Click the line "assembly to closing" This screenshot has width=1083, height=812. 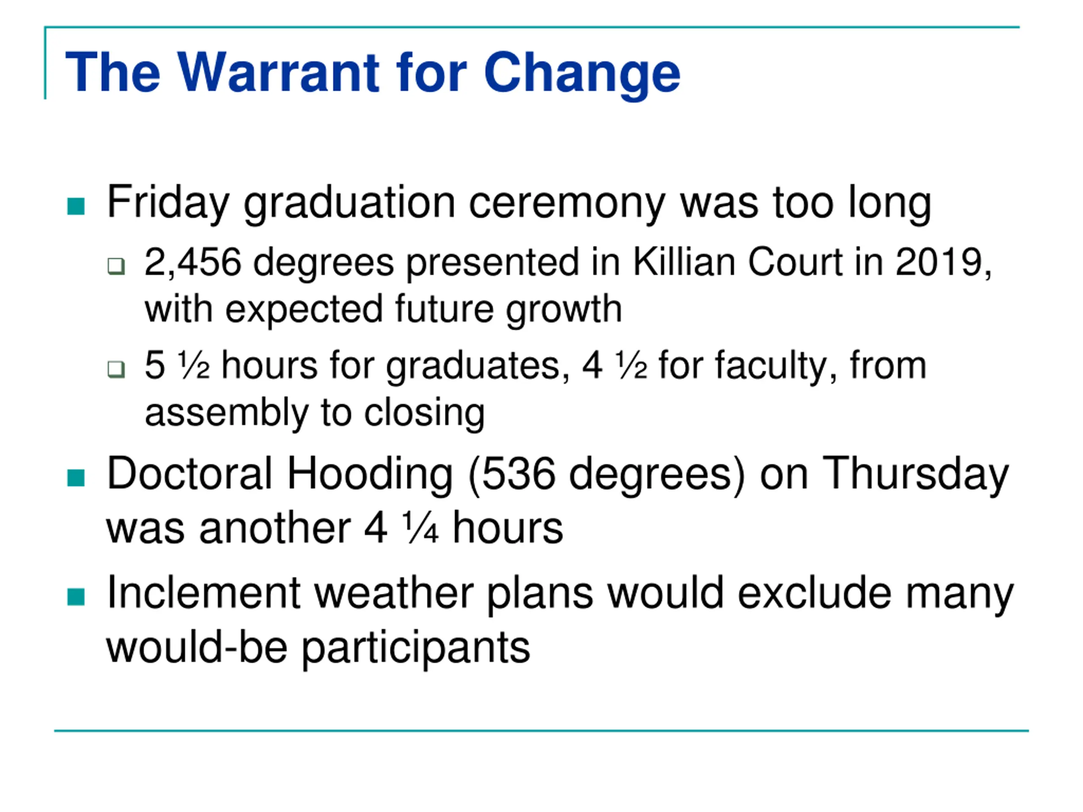tap(314, 413)
